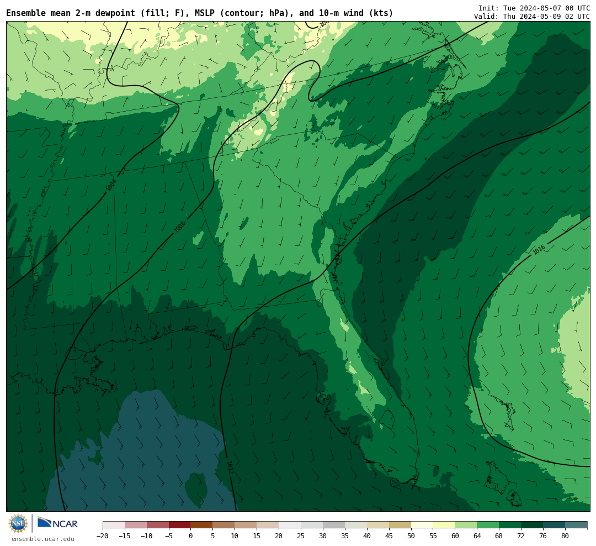Click the NCAR logo
Viewport: 596px width, 546px height.
pyautogui.click(x=57, y=523)
